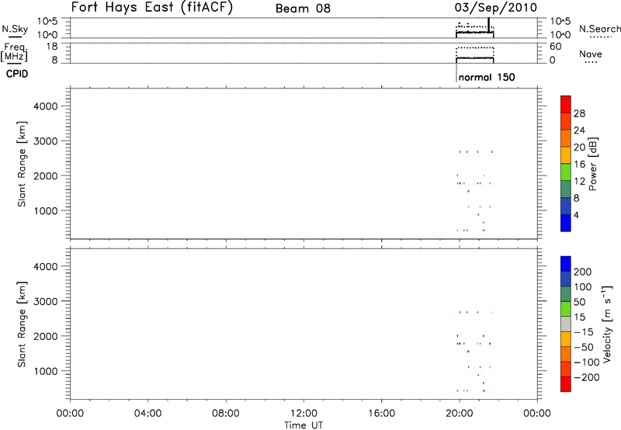Click the date '03/Sep/2010'

click(x=496, y=7)
